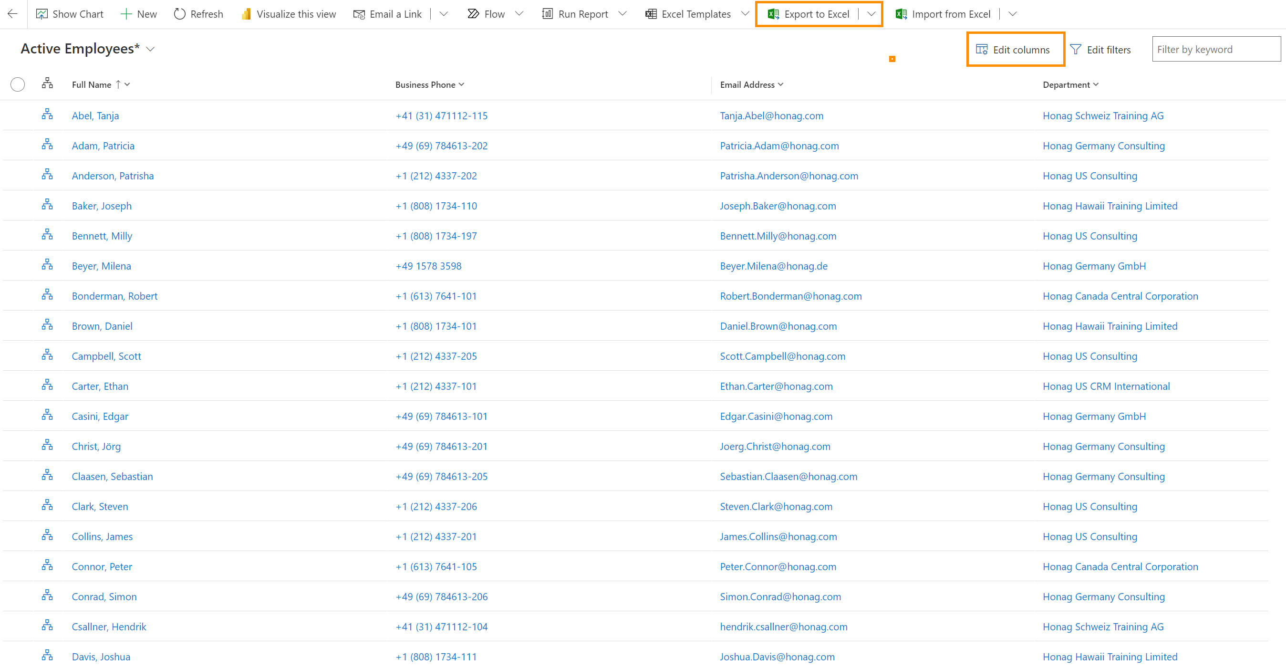Click the Show Chart icon

coord(41,14)
